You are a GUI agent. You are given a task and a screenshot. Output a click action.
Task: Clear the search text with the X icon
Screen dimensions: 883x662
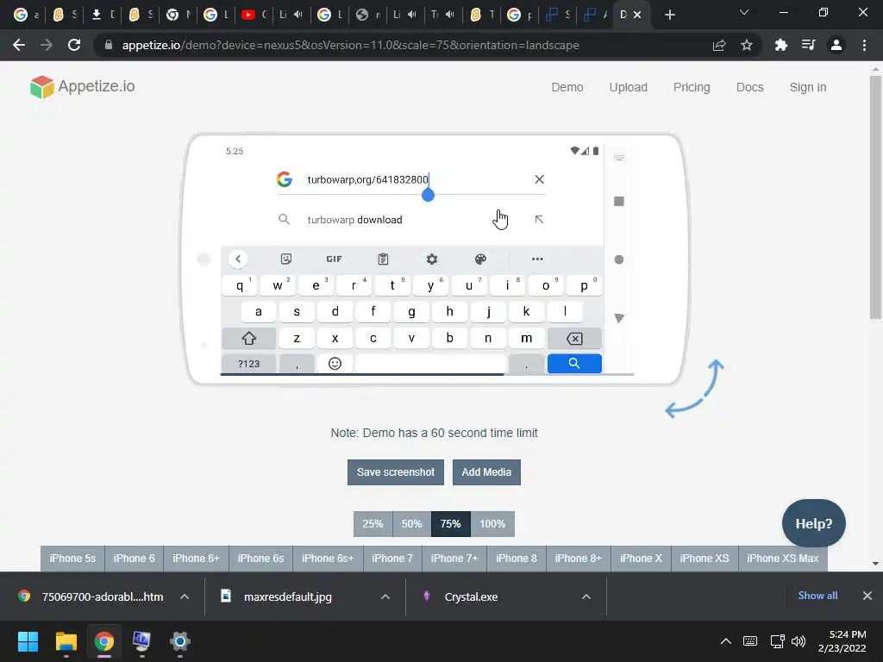(x=539, y=179)
